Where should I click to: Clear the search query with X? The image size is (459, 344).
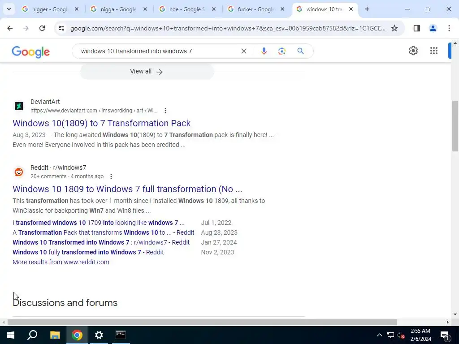point(243,51)
